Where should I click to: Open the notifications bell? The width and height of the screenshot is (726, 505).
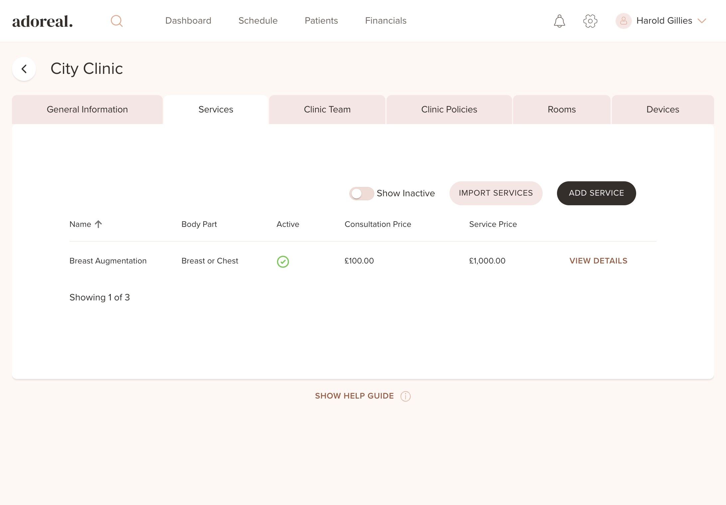pyautogui.click(x=559, y=21)
